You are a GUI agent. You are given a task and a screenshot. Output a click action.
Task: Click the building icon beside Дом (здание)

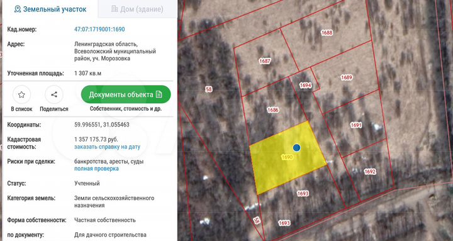pos(115,9)
